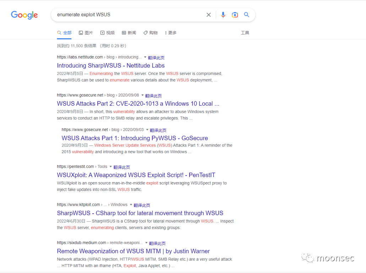Click 翻译此页 for the labs.nettitude.com result

[x=156, y=58]
